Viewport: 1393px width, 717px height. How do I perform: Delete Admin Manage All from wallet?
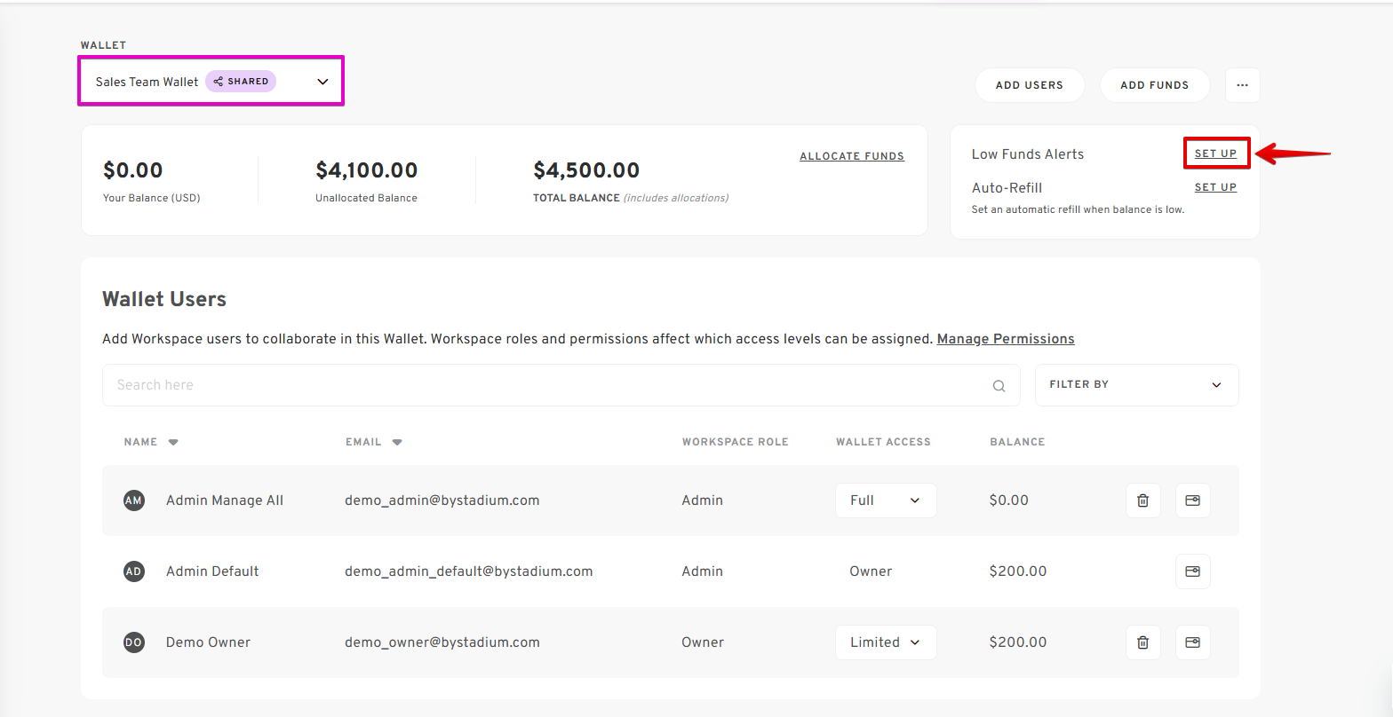pyautogui.click(x=1142, y=500)
